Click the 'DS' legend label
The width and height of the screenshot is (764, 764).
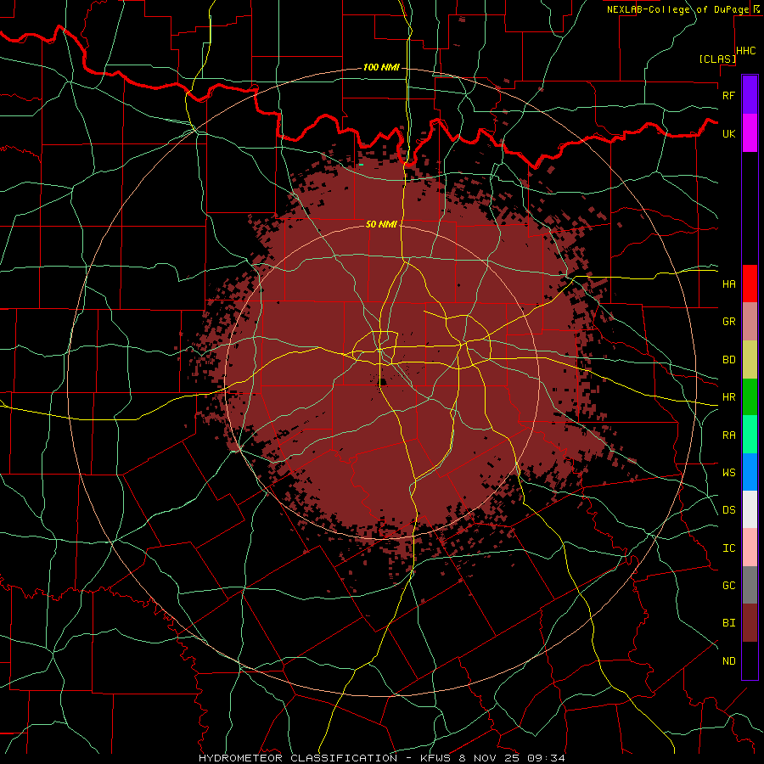[728, 510]
